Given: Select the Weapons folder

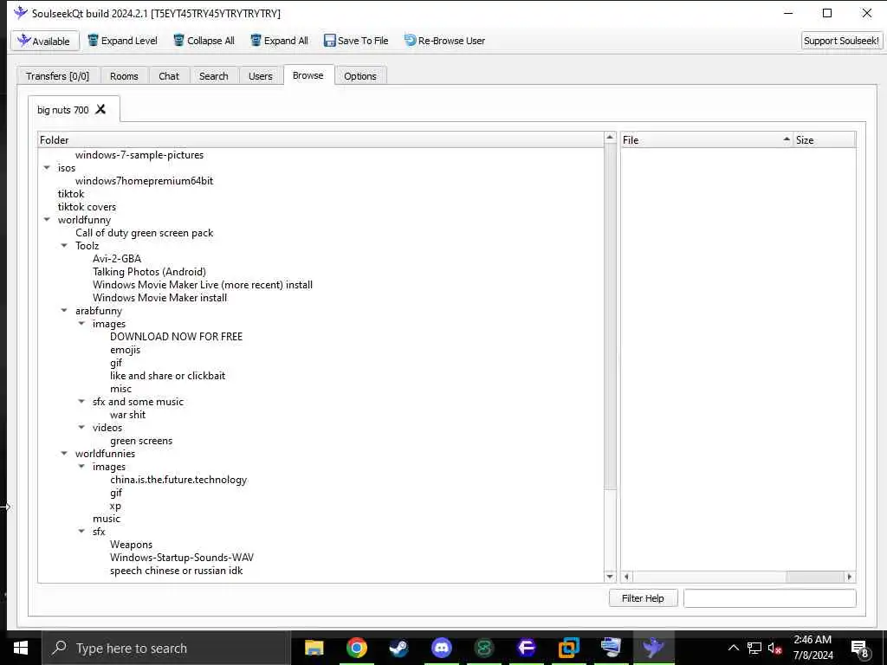Looking at the screenshot, I should (132, 545).
